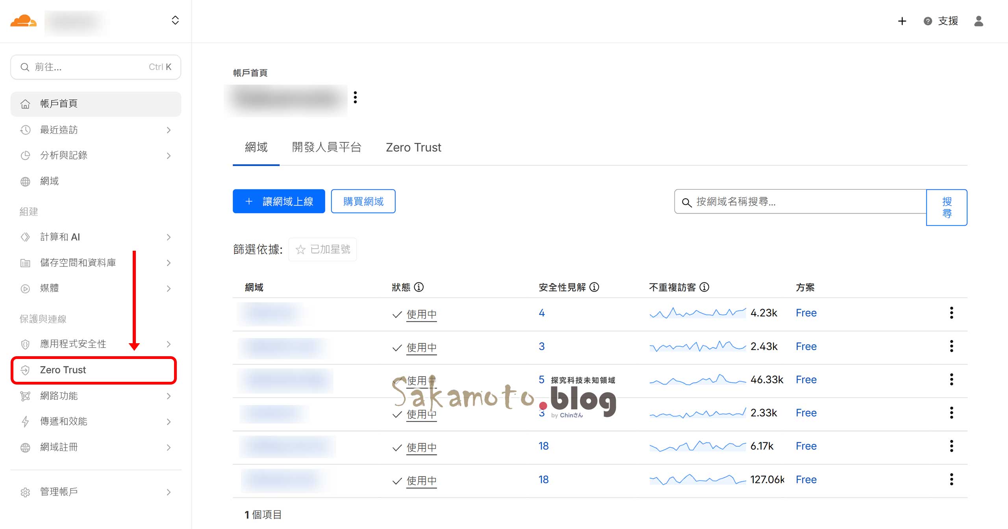Click info icon beside 狀態 column header
The image size is (1008, 529).
click(x=419, y=287)
